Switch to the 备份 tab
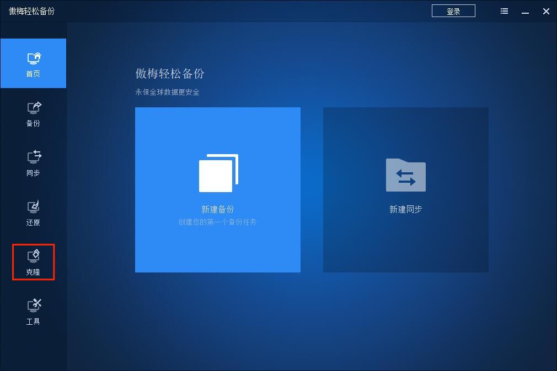557x371 pixels. tap(33, 114)
